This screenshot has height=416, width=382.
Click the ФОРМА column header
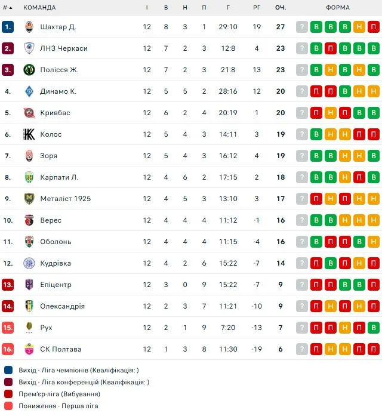tap(338, 7)
